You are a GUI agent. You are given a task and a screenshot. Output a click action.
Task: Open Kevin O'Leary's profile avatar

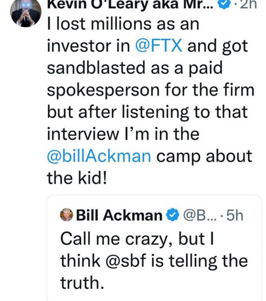[x=25, y=12]
